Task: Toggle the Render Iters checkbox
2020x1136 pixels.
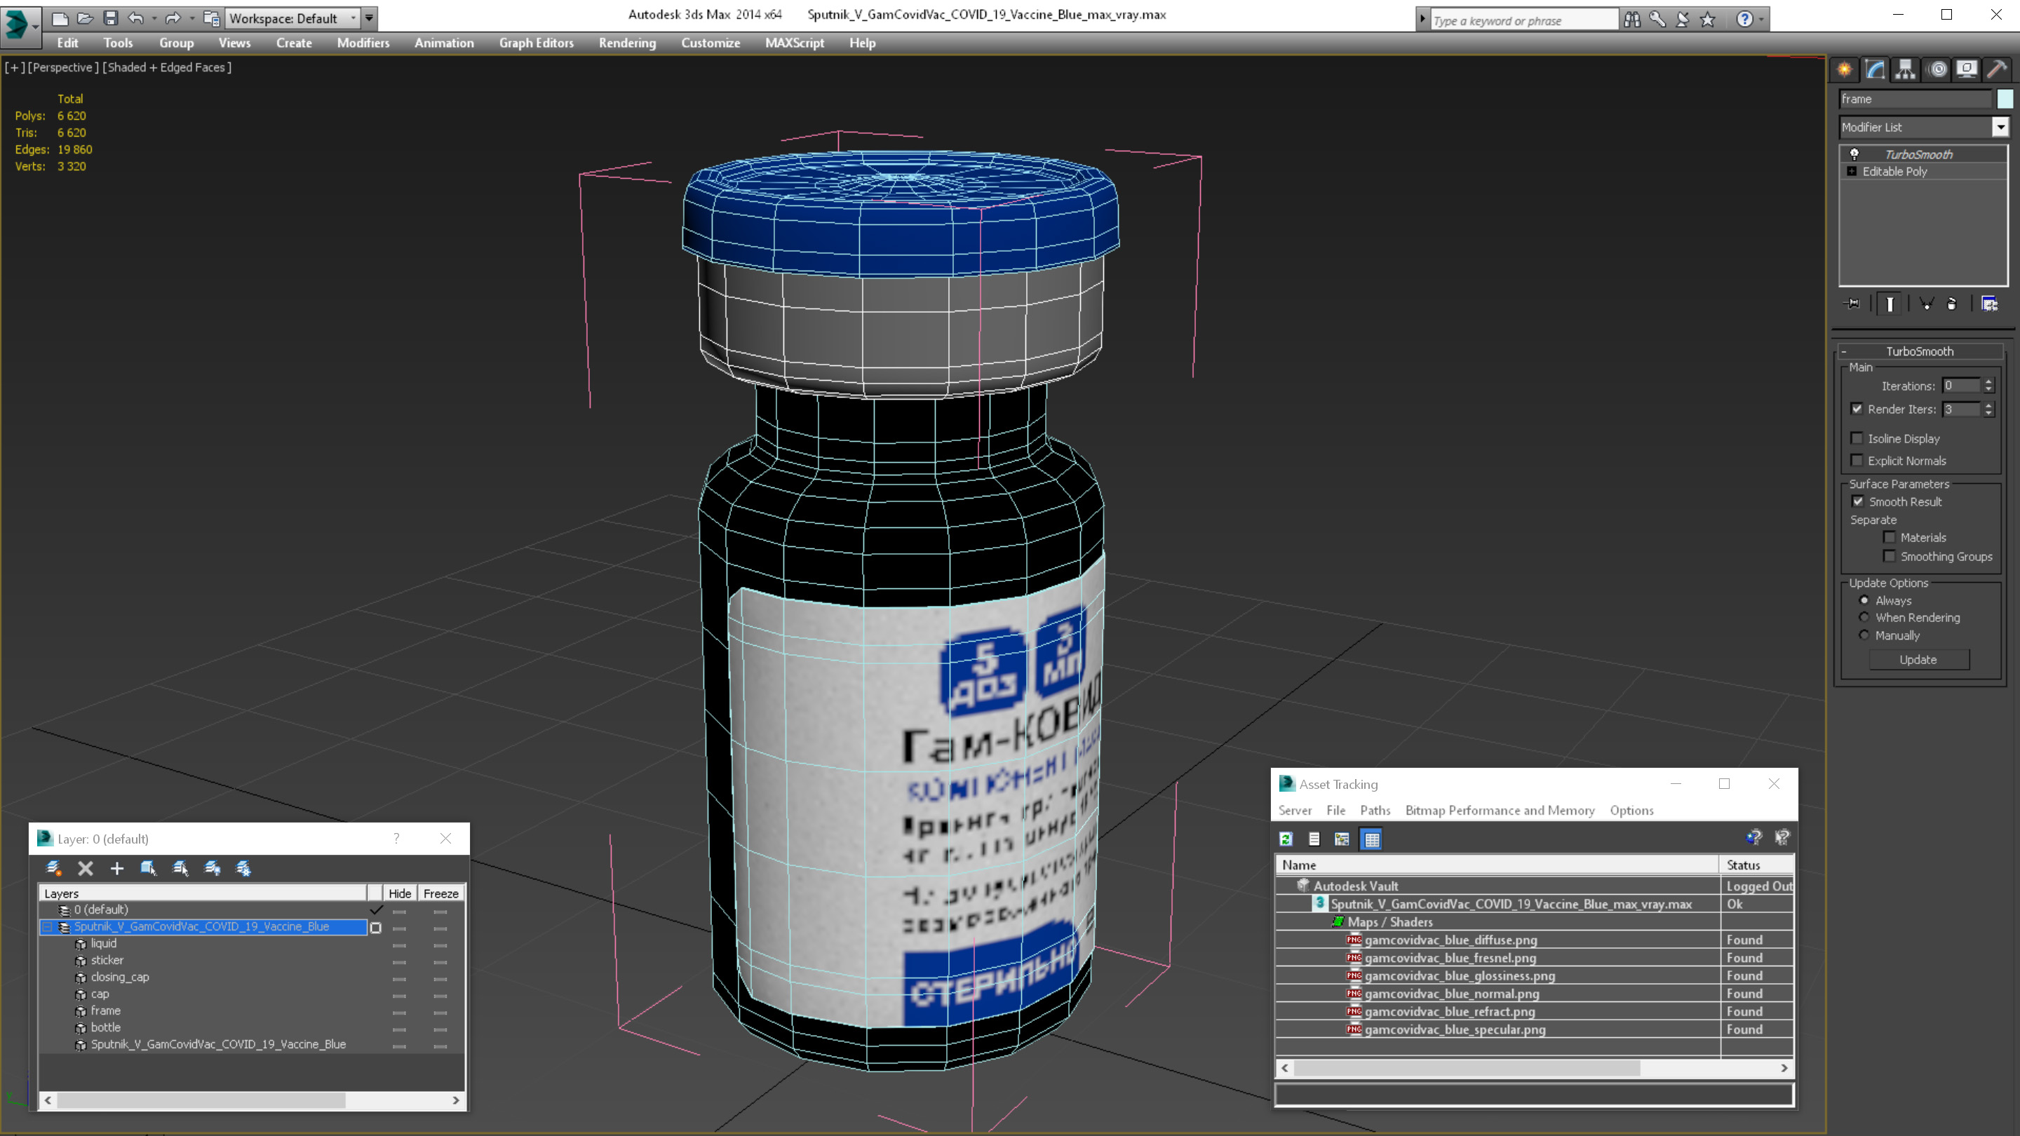Action: [x=1856, y=408]
